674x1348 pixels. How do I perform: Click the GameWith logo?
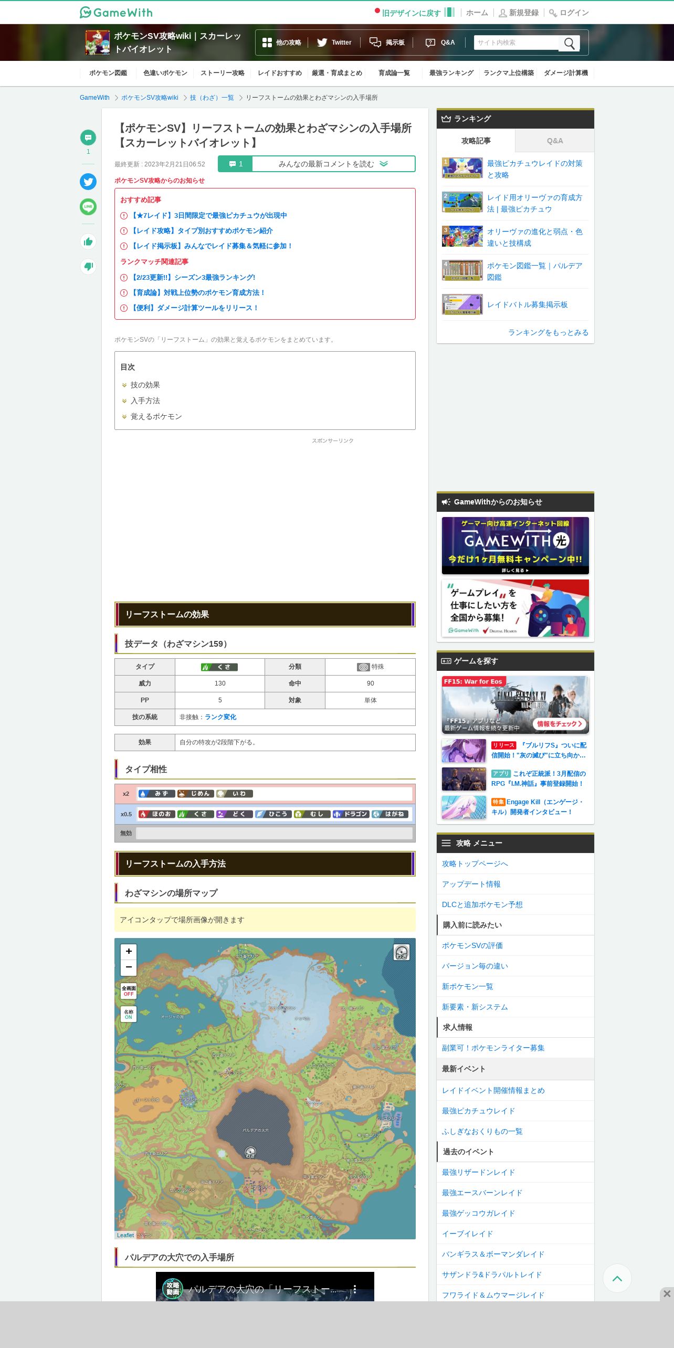116,12
